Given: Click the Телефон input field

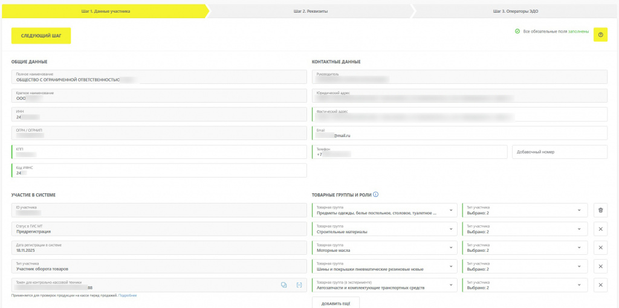Looking at the screenshot, I should point(409,152).
